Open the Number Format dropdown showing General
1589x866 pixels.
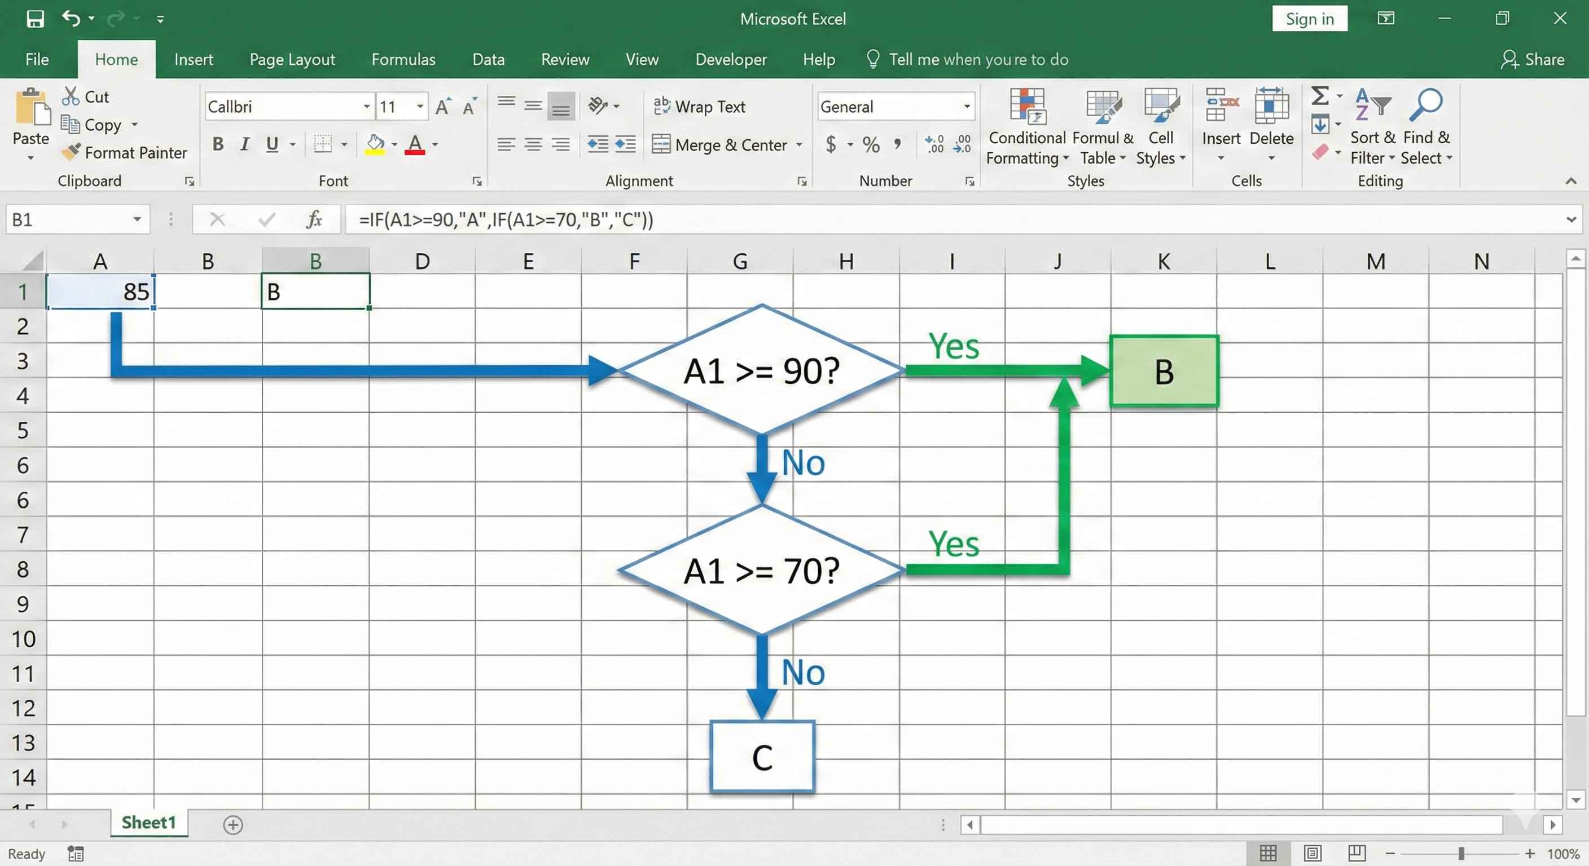point(965,106)
